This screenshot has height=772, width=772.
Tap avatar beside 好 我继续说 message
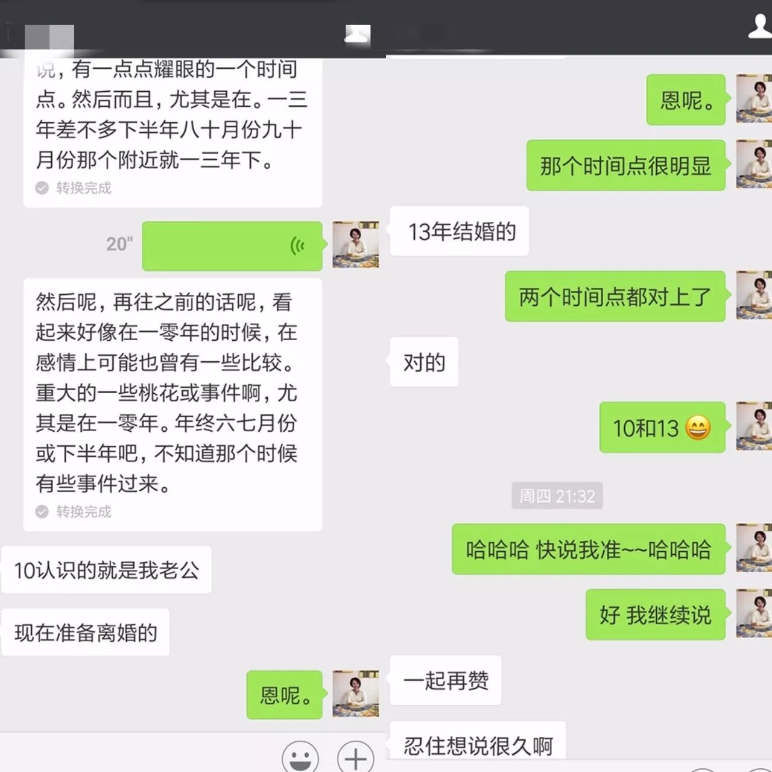pos(754,613)
